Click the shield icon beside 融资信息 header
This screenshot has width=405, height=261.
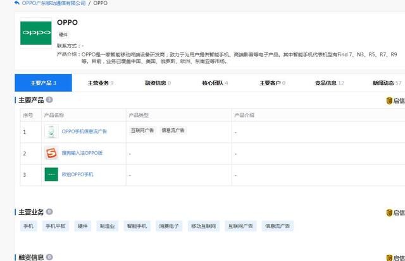(x=389, y=258)
